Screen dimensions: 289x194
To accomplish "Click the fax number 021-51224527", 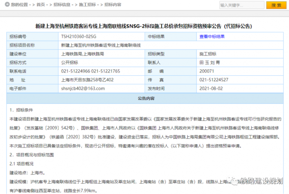I will pyautogui.click(x=213, y=80).
